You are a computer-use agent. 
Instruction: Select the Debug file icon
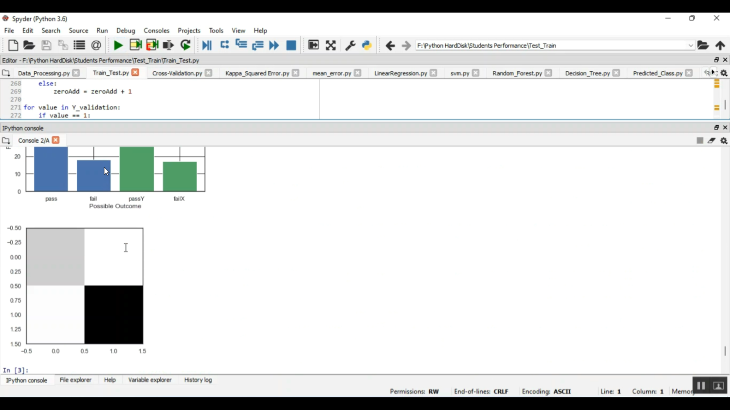(x=206, y=45)
